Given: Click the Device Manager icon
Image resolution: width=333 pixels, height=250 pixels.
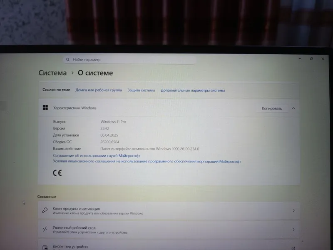Looking at the screenshot, I should [x=45, y=247].
